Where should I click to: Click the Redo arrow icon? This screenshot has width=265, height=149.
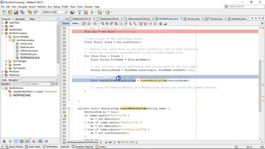[36, 12]
